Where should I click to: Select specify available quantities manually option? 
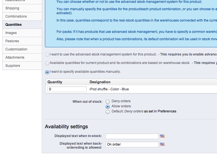(x=47, y=72)
